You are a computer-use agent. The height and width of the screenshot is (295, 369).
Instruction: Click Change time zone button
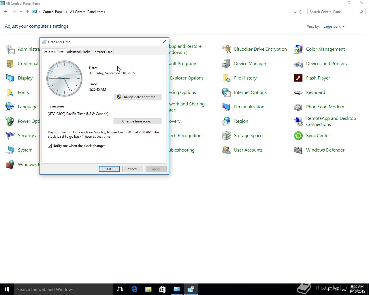tap(138, 121)
